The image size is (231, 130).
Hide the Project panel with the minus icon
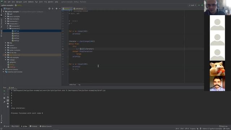(x=60, y=9)
